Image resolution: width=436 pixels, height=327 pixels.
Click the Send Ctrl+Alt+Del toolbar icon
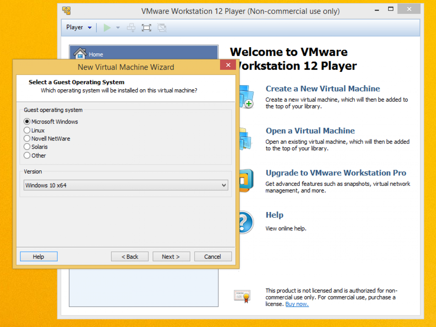click(131, 28)
